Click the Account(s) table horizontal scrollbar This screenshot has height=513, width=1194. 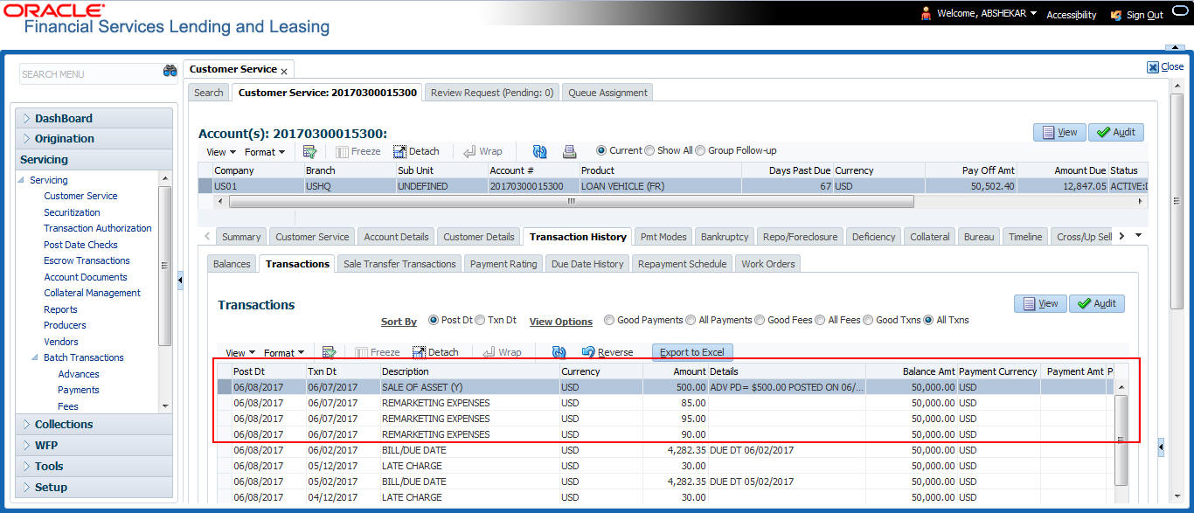572,201
